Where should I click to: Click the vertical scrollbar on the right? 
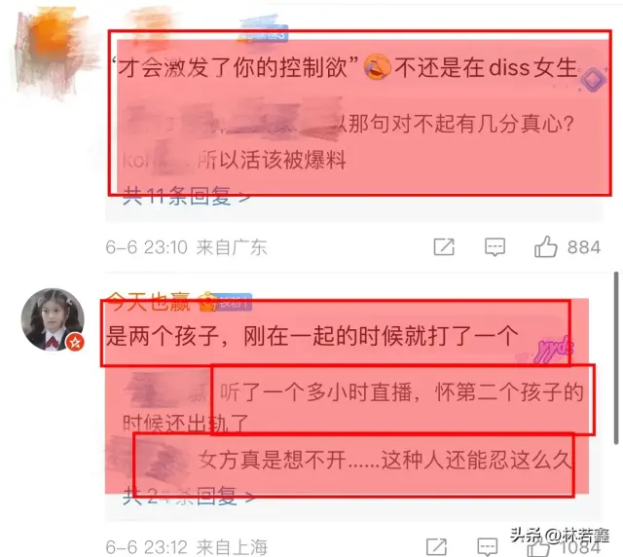pyautogui.click(x=615, y=357)
